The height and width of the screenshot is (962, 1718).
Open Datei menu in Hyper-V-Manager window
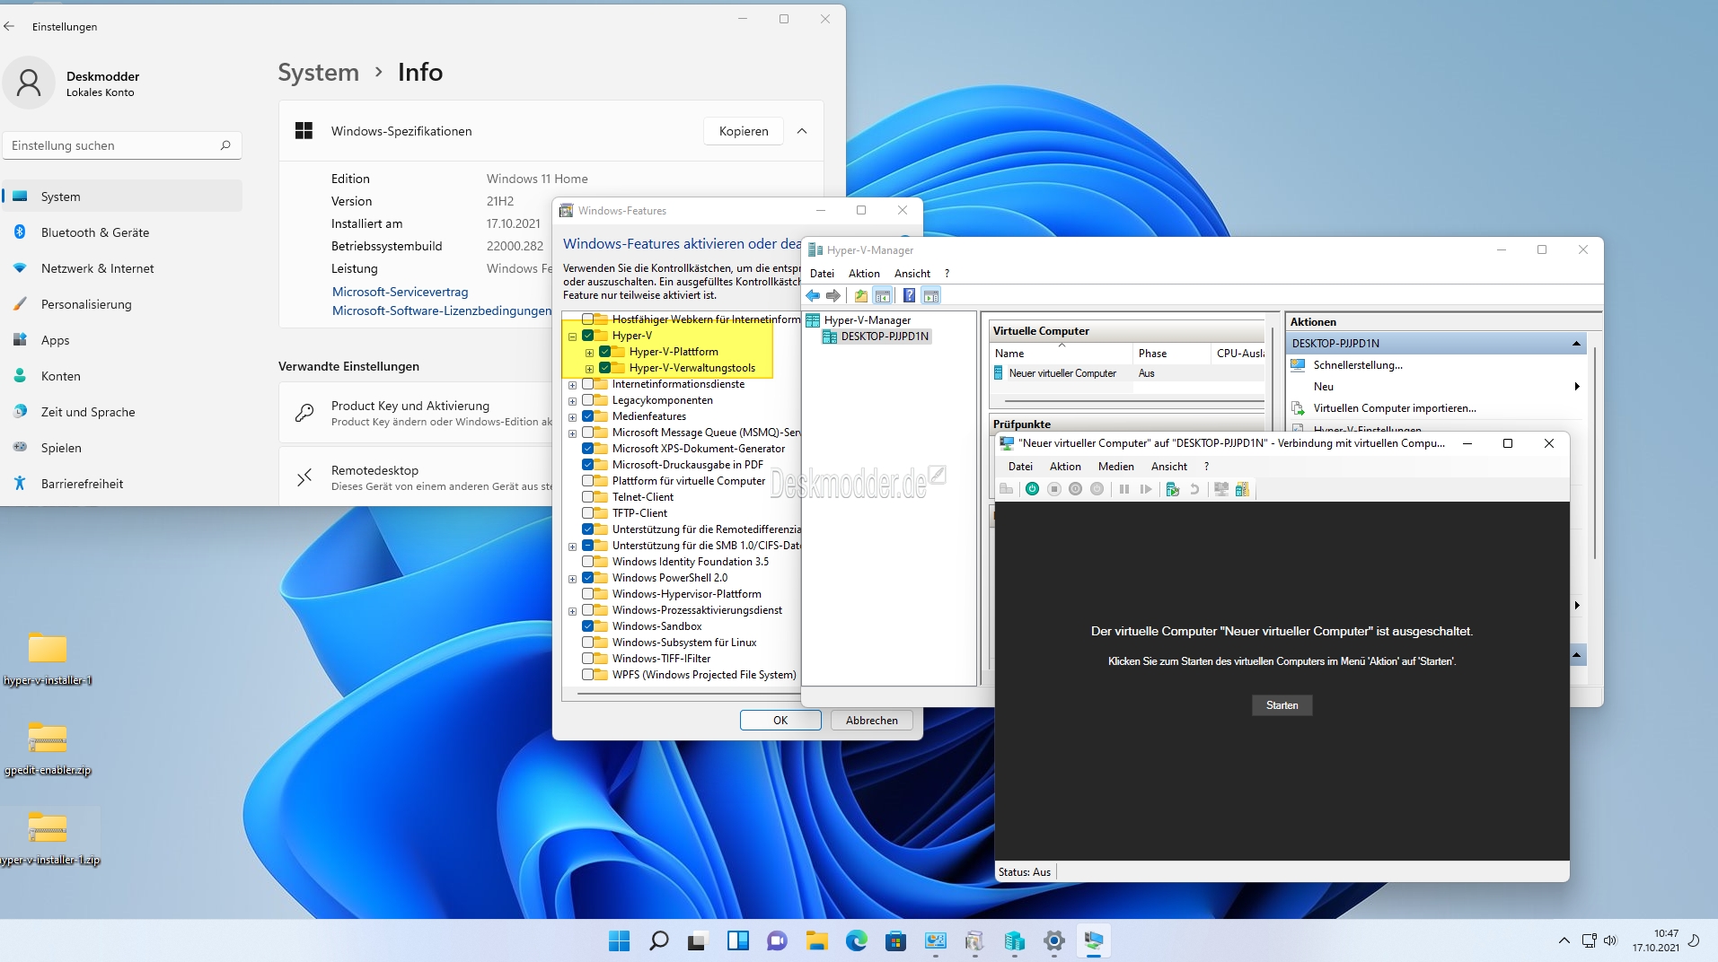click(x=822, y=274)
